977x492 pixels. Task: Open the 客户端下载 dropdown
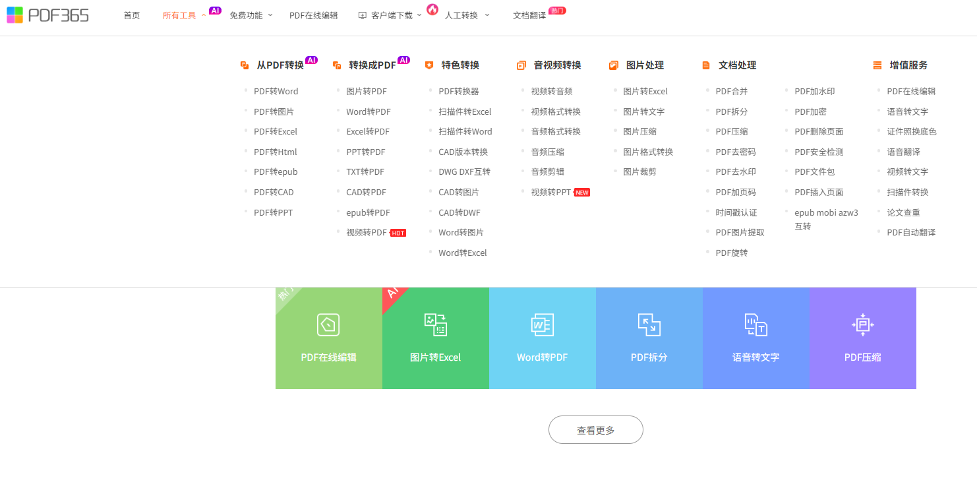coord(390,15)
